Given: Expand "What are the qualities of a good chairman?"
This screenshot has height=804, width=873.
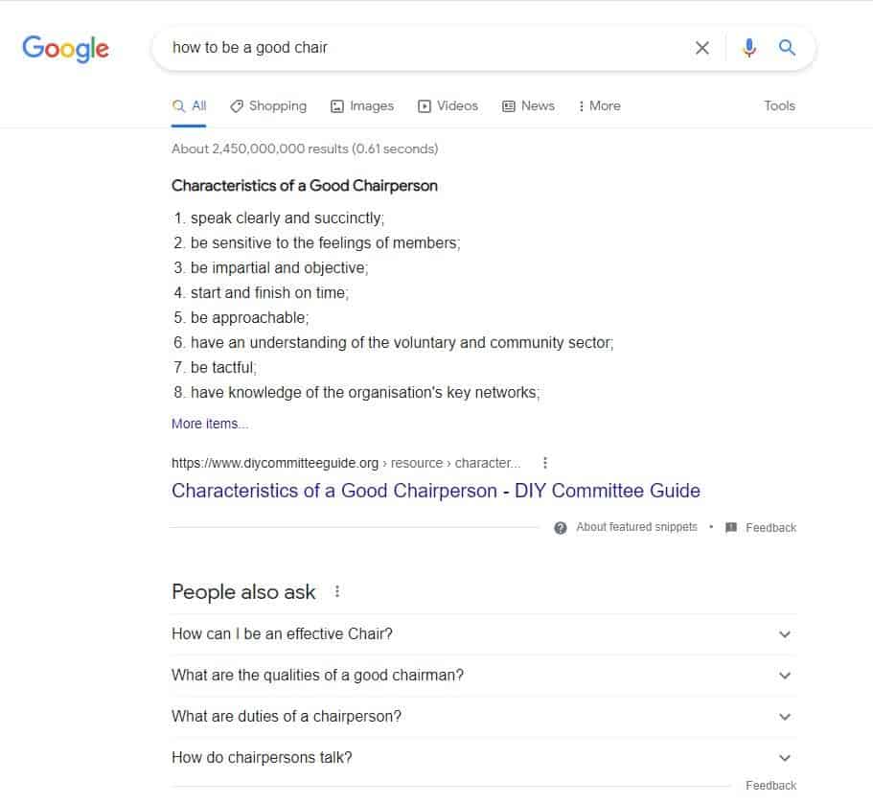Looking at the screenshot, I should pos(483,676).
